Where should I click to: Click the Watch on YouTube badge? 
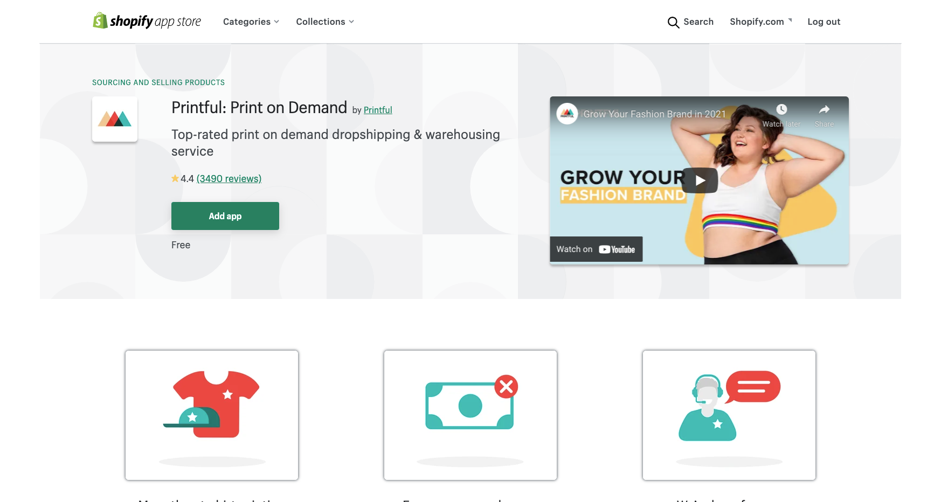(x=596, y=249)
